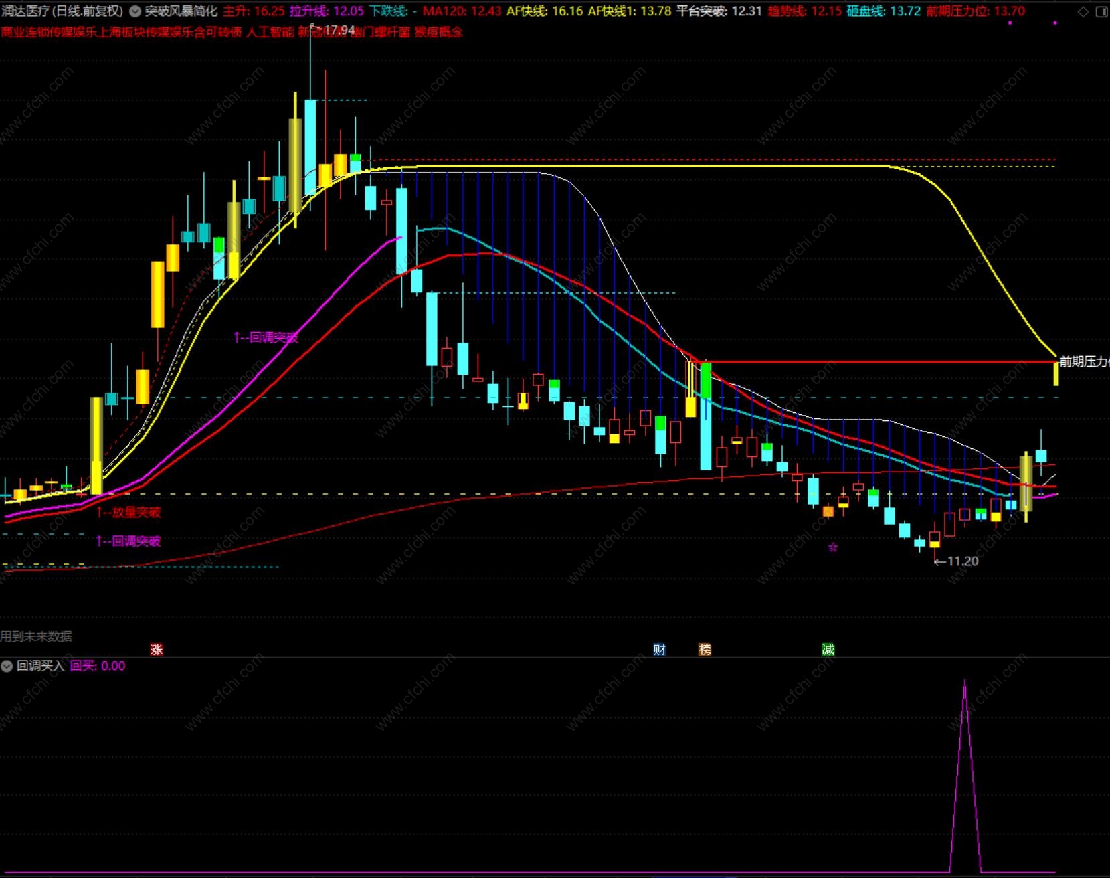Click the 前期压力位 label at right edge
This screenshot has height=878, width=1110.
[x=1084, y=362]
